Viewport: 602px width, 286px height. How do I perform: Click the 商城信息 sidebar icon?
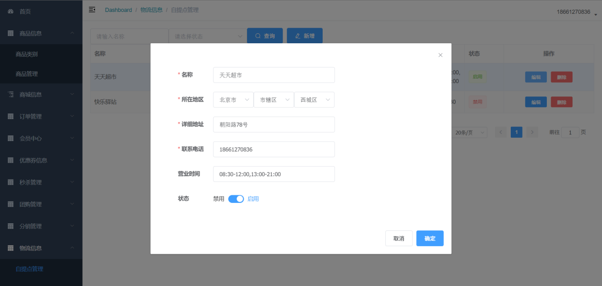coord(10,95)
